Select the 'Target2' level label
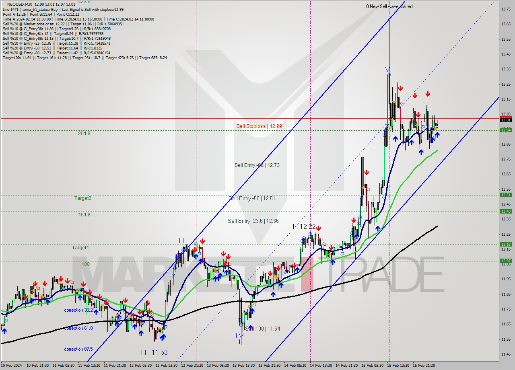This screenshot has height=370, width=515. point(83,198)
